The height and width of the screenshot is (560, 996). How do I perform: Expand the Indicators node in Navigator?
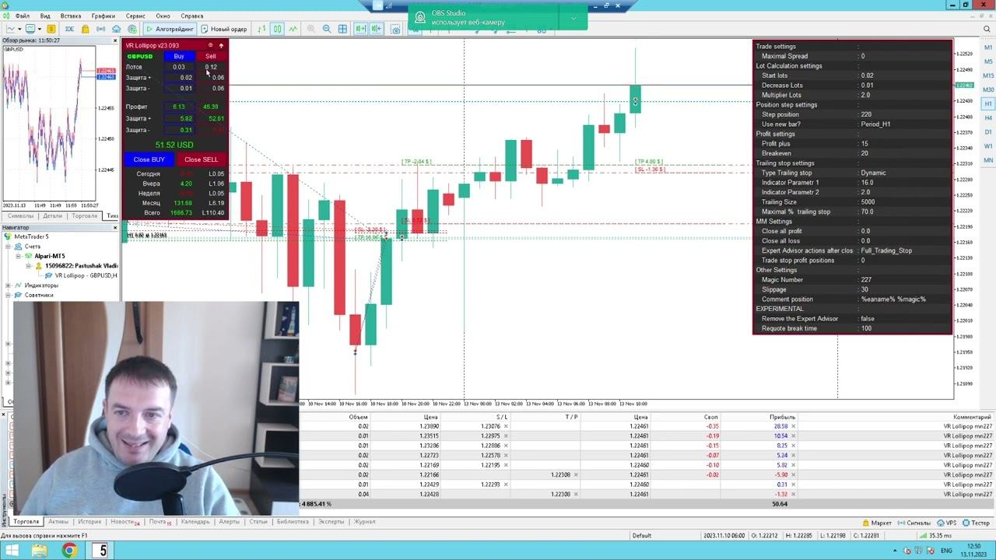8,285
